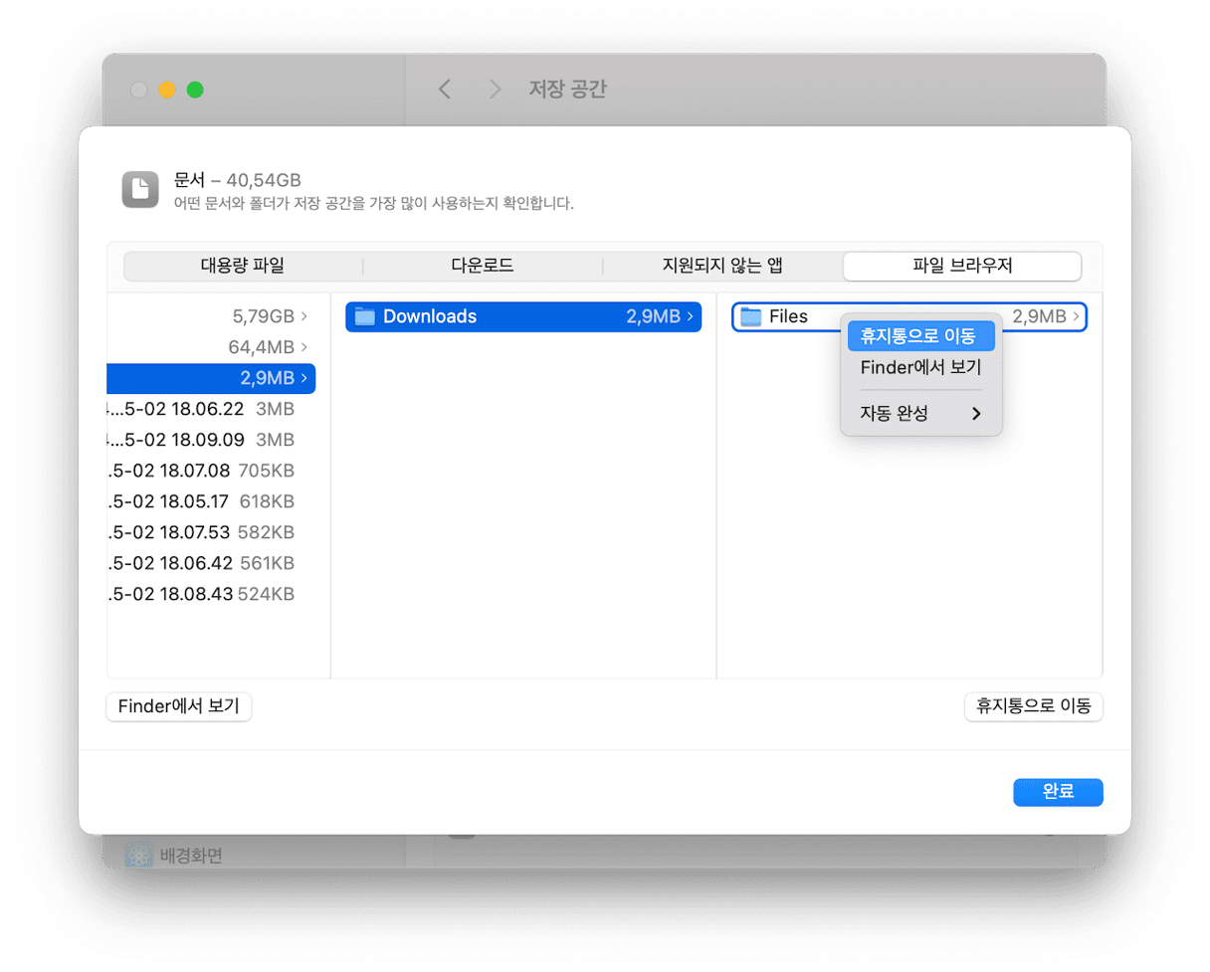Click the Downloads folder icon

[x=365, y=316]
